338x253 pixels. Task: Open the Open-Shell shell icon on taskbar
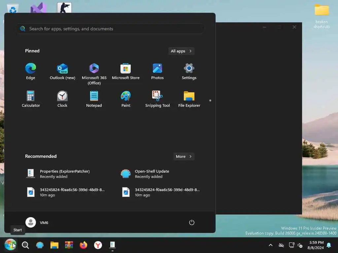click(40, 245)
